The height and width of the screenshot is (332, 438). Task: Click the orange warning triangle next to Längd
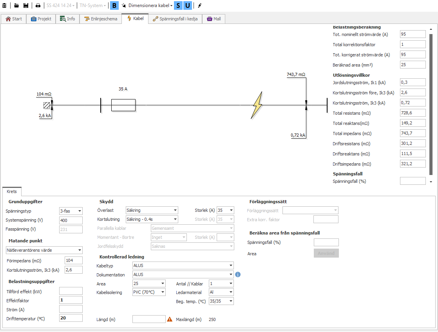point(170,319)
